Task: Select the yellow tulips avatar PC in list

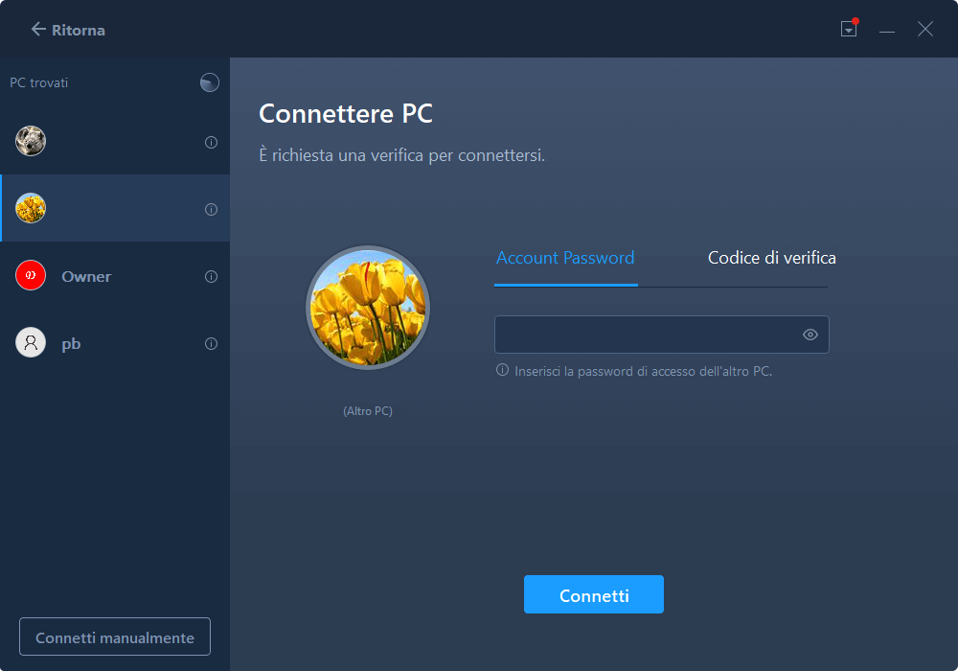Action: point(115,208)
